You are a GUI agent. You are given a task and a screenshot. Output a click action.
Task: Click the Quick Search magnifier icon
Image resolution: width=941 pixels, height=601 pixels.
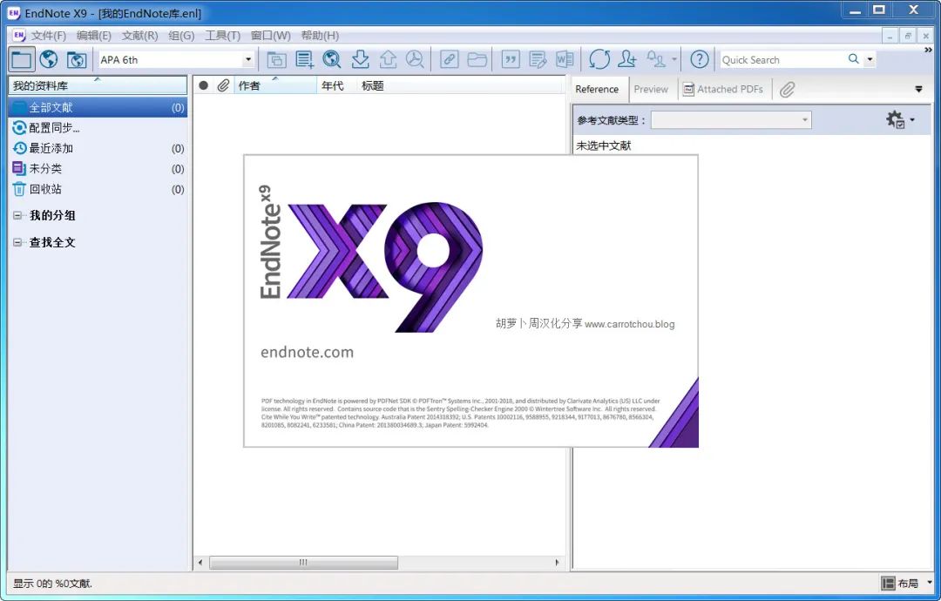pos(853,58)
